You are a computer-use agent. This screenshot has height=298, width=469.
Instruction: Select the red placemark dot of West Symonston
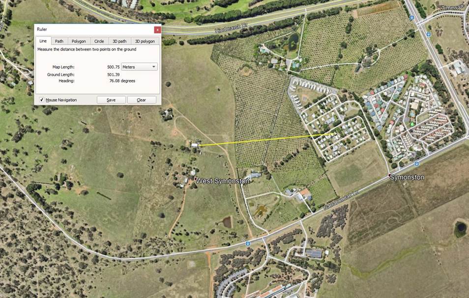[196, 179]
